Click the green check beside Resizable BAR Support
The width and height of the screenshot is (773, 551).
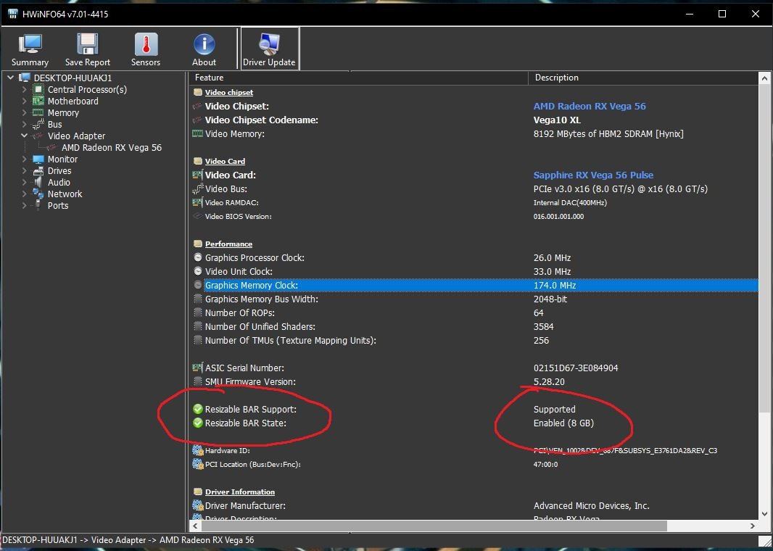198,409
